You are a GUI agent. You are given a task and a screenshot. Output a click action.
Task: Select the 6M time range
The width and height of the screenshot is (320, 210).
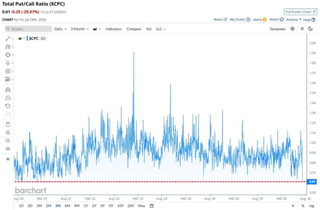pos(67,206)
